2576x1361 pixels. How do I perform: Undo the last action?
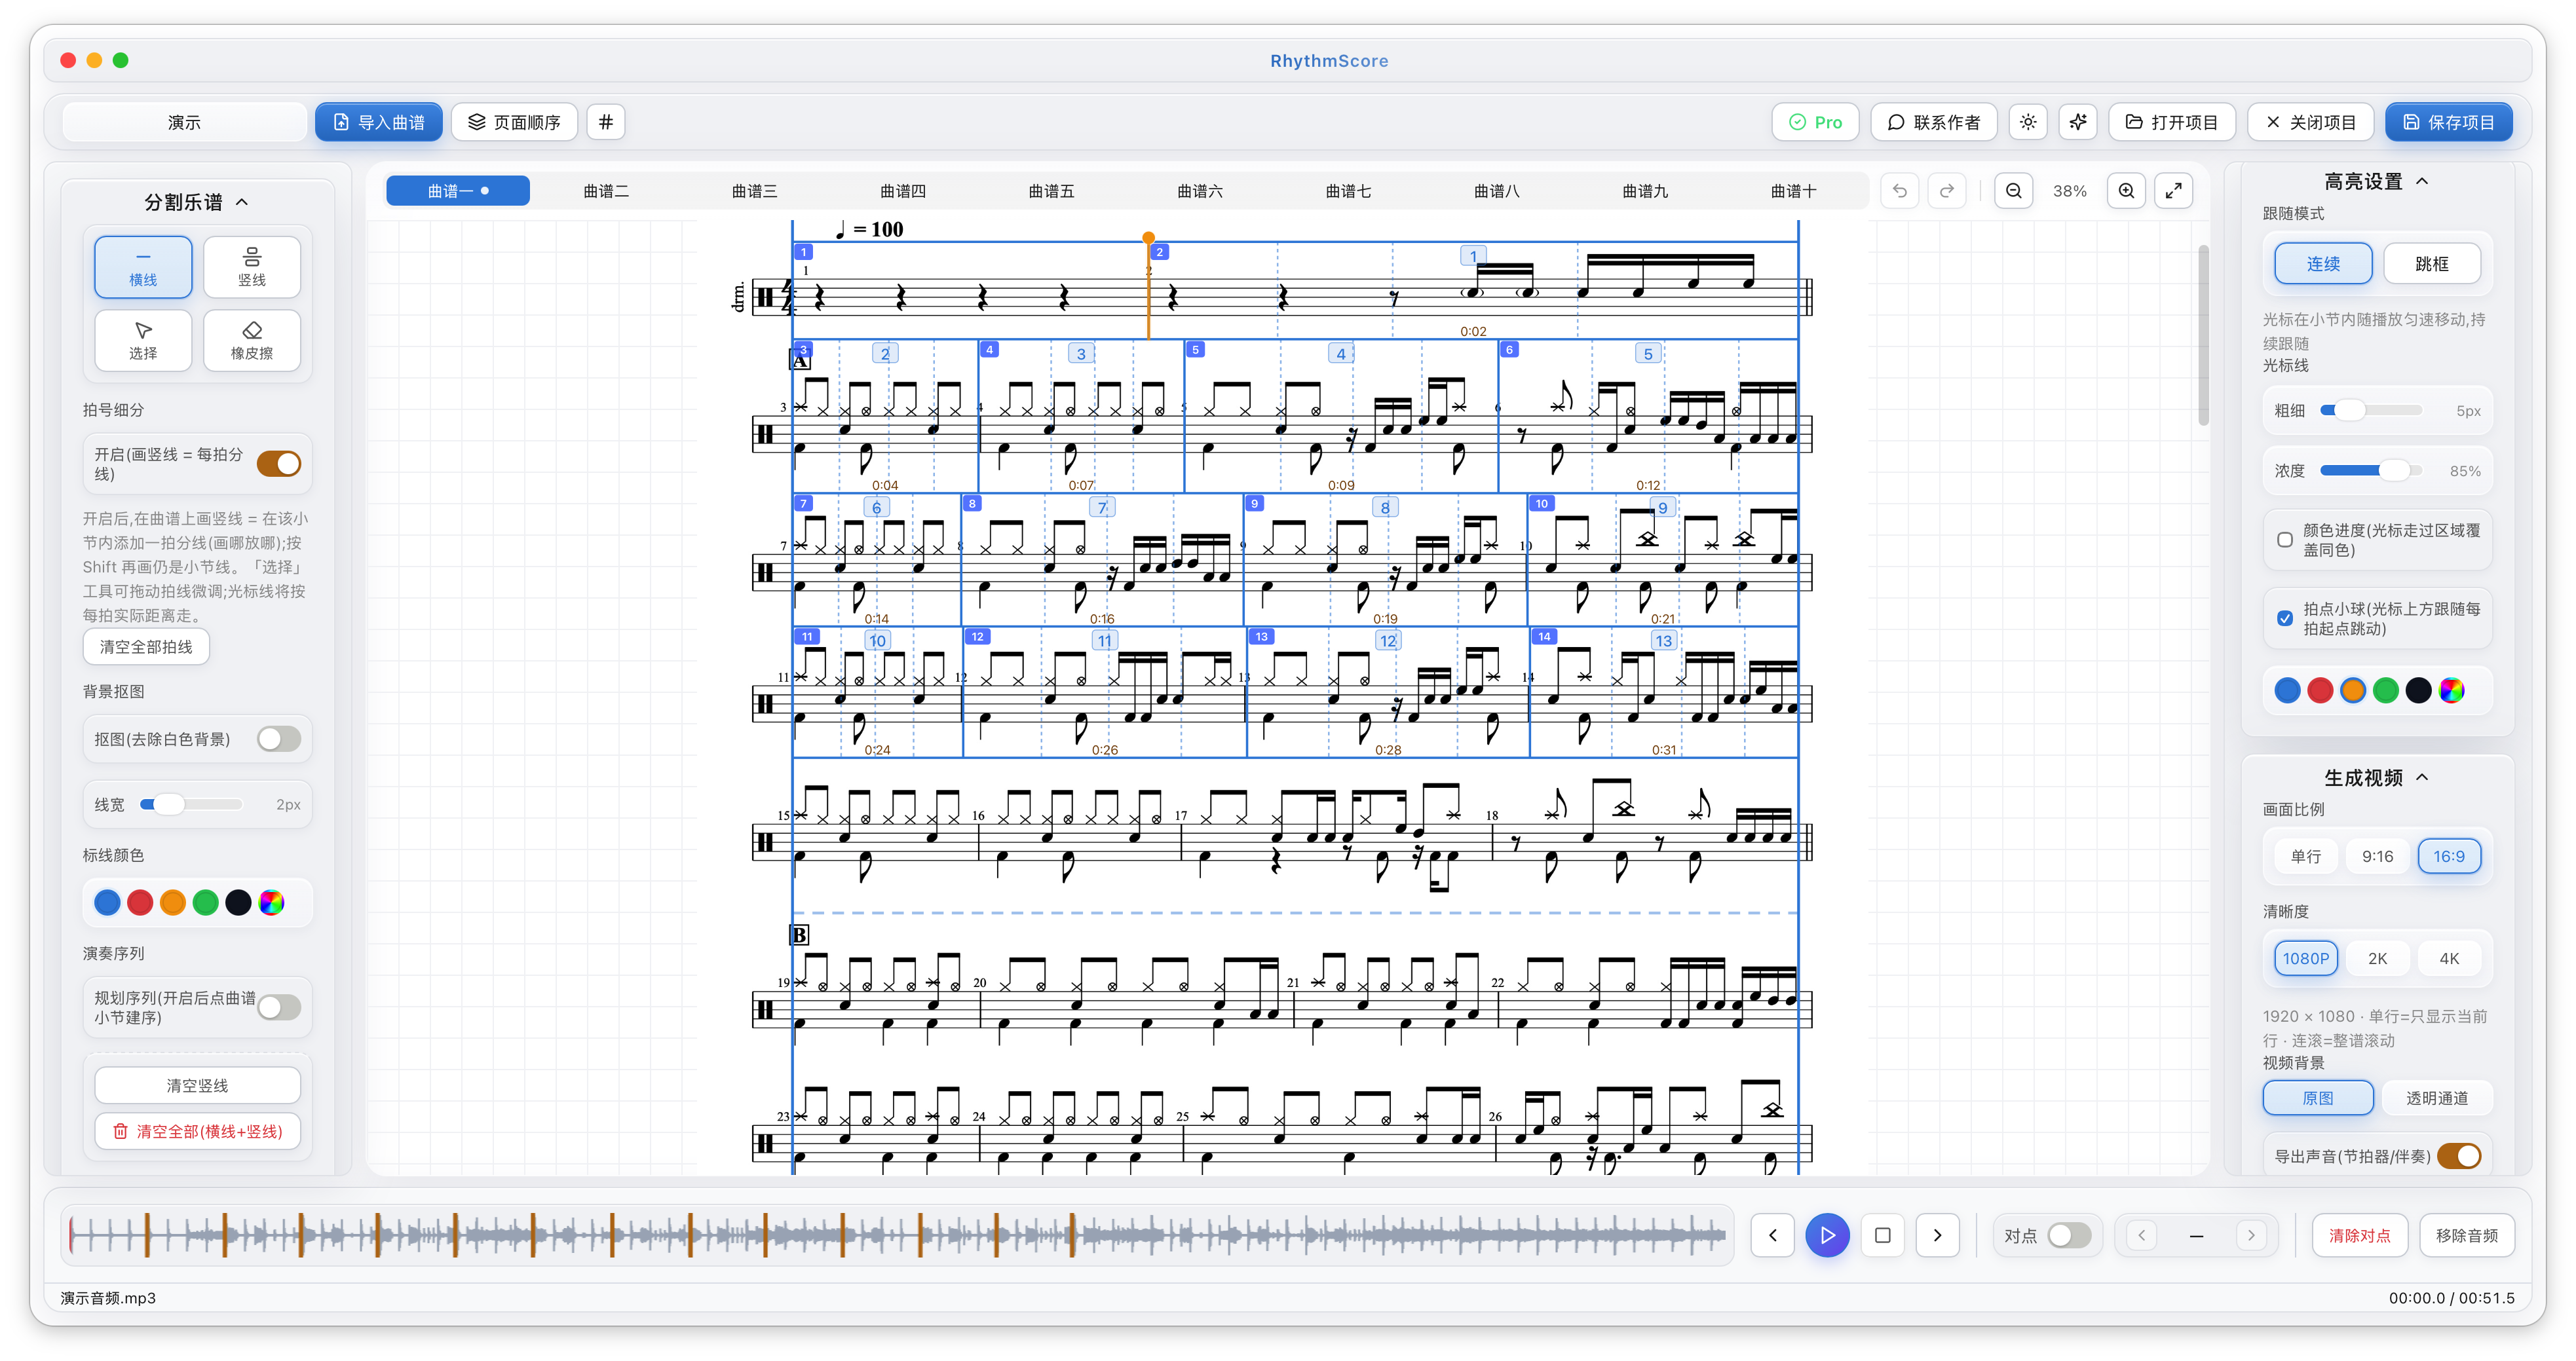[x=1900, y=191]
